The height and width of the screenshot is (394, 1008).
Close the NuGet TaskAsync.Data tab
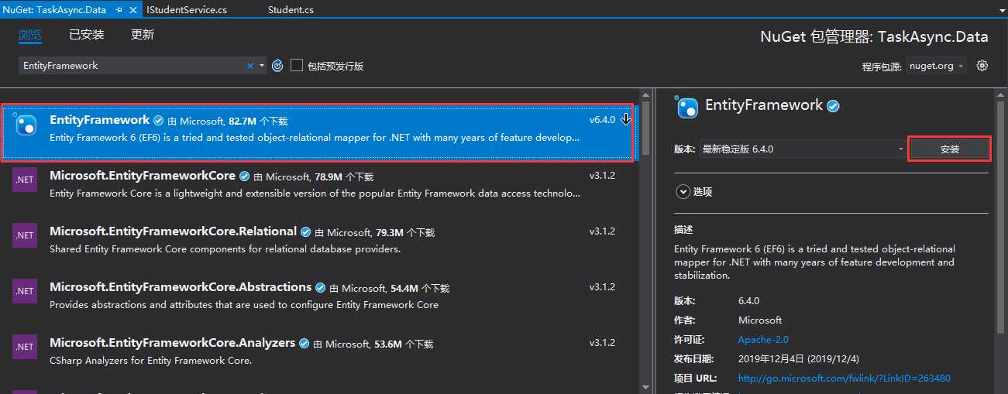[132, 10]
